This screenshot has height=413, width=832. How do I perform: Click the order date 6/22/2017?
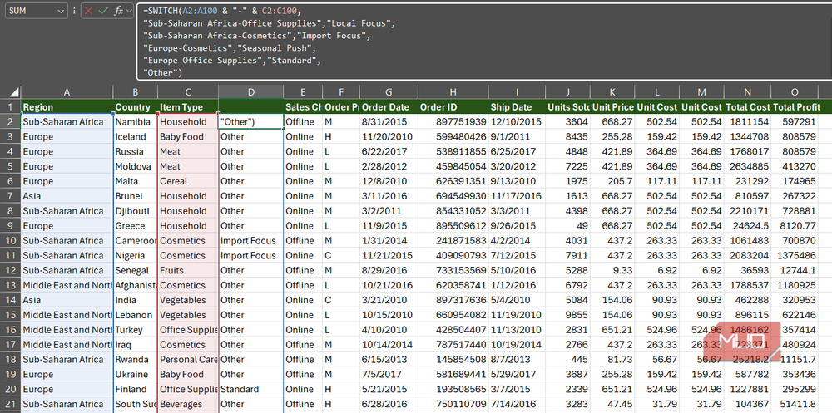tap(389, 151)
